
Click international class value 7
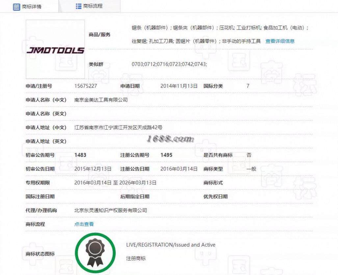tap(248, 86)
